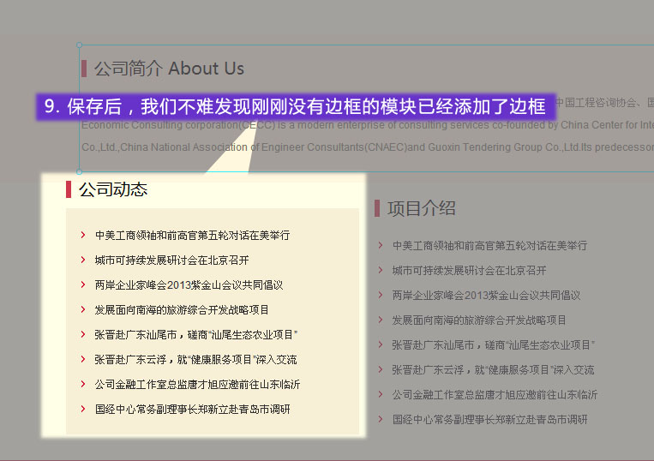Open 公司金融工作室 link in 公司动态 list
654x461 pixels.
click(197, 385)
